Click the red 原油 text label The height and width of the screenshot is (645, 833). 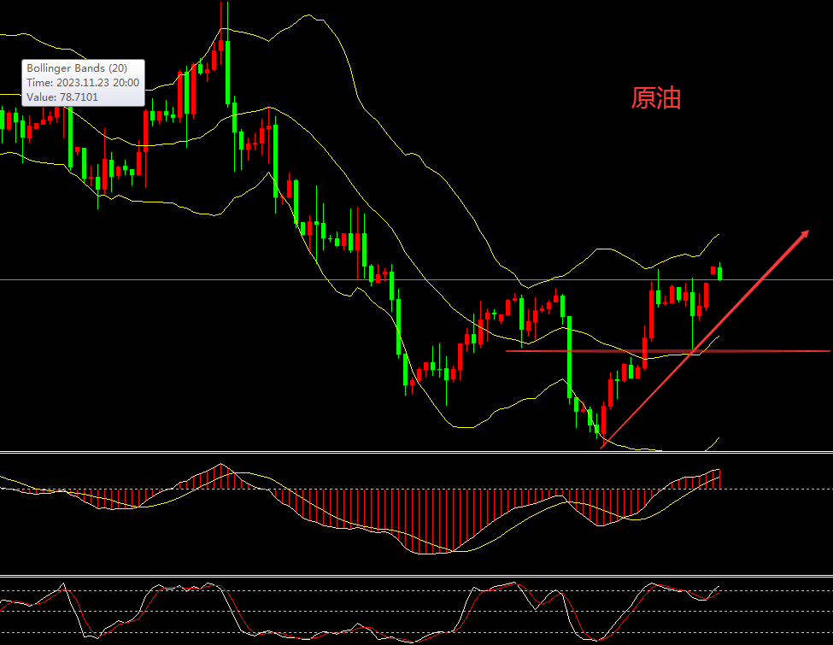655,98
